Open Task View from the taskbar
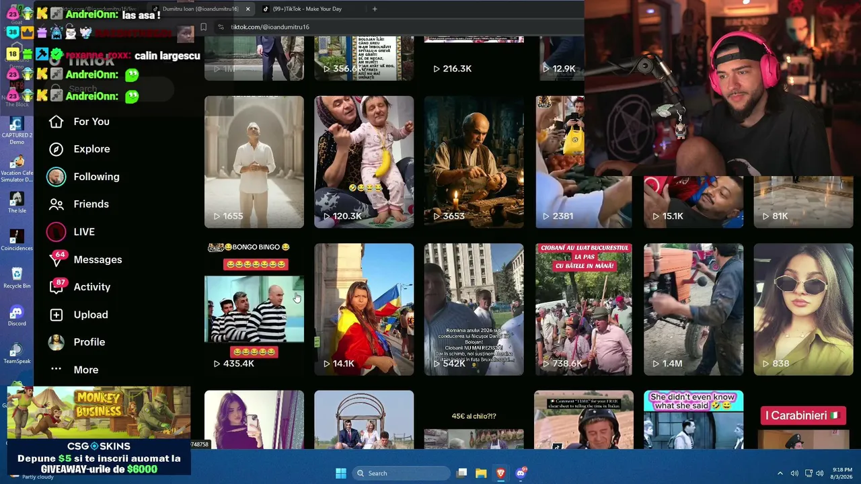861x484 pixels. point(461,473)
